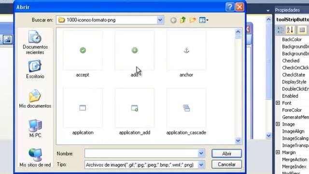Select Mi PC in places bar

point(35,128)
